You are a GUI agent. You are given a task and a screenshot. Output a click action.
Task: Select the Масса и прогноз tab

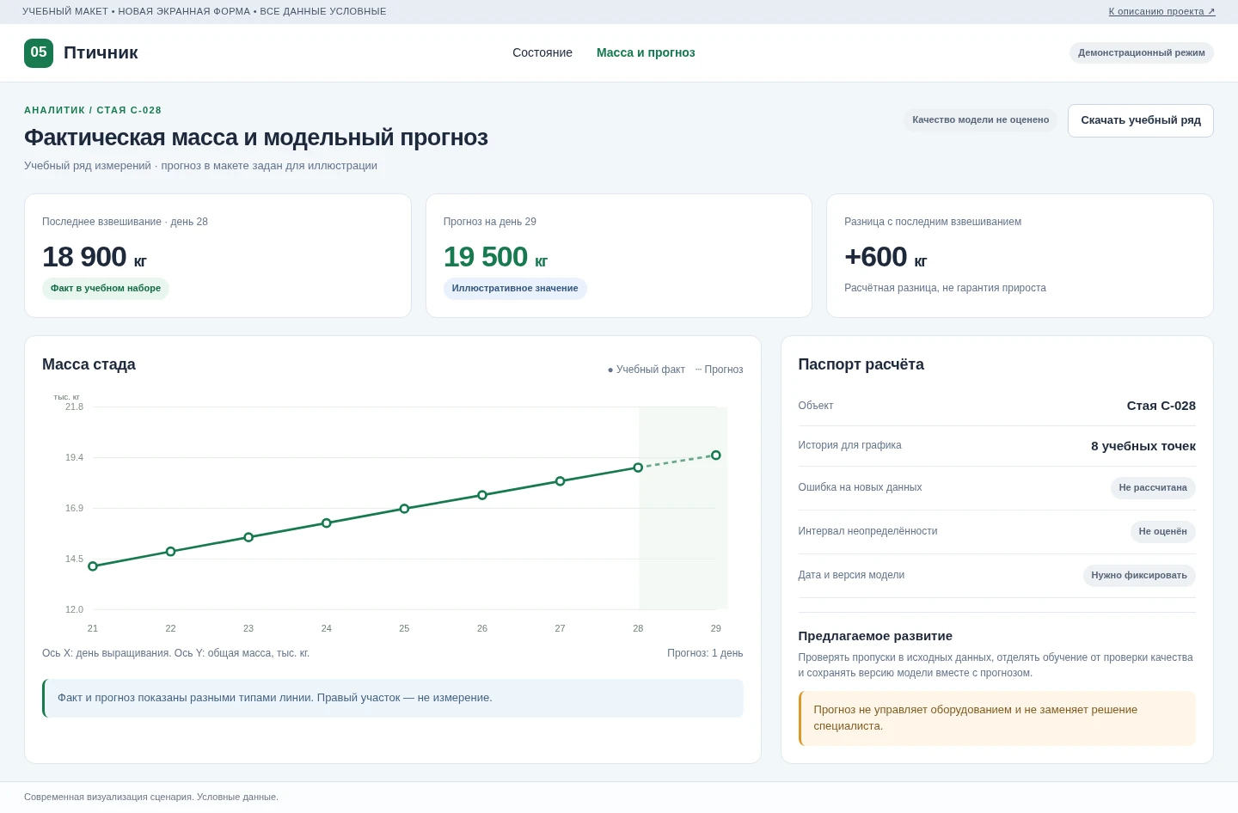[x=646, y=53]
